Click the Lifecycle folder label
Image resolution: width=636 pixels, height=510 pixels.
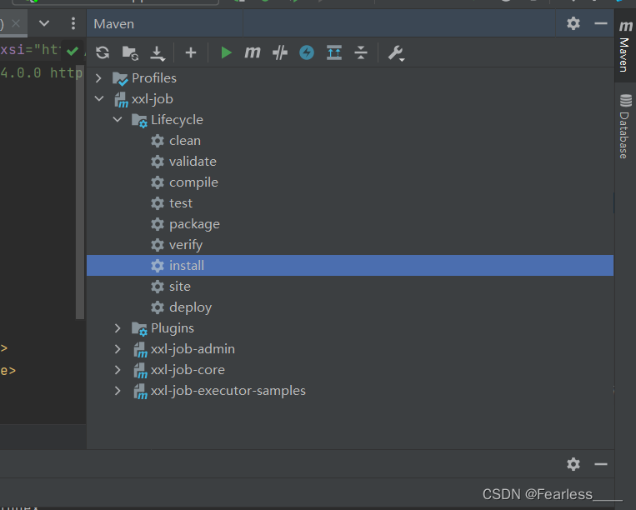coord(177,120)
